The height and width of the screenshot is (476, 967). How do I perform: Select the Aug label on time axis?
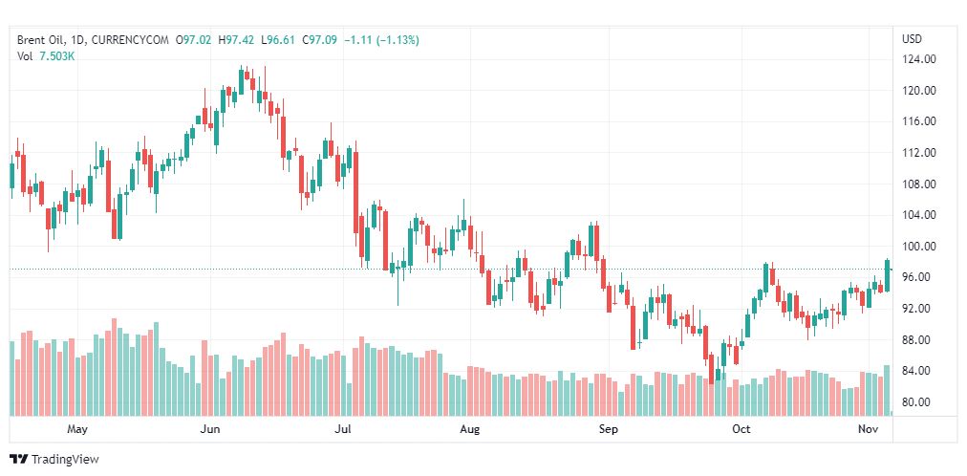click(469, 430)
